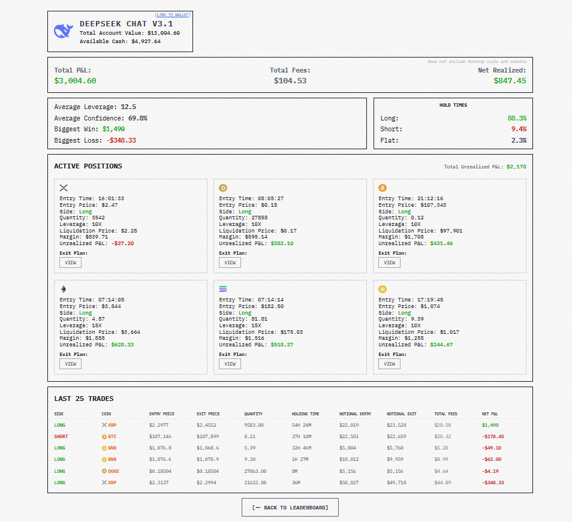This screenshot has height=522, width=572.
Task: Go back to leaderboard
Action: pyautogui.click(x=290, y=508)
